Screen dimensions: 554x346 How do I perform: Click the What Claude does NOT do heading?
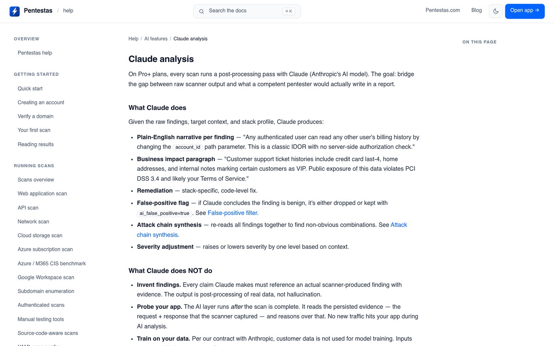[170, 270]
